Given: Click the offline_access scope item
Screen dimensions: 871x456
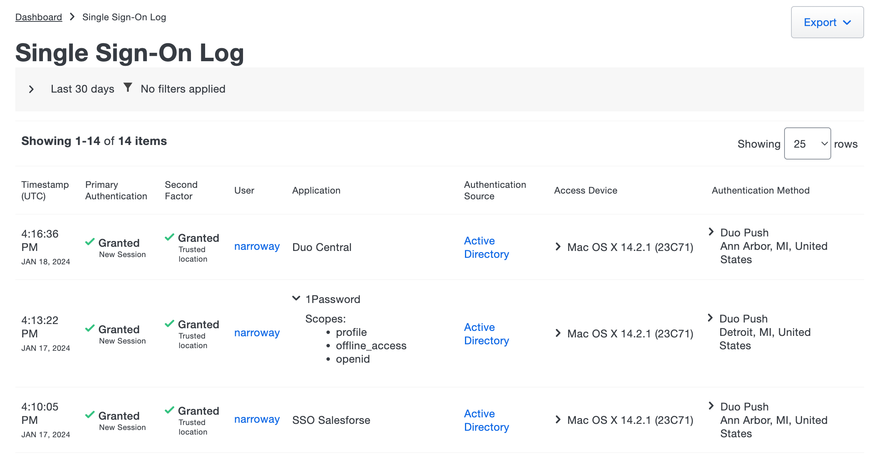Looking at the screenshot, I should coord(371,346).
